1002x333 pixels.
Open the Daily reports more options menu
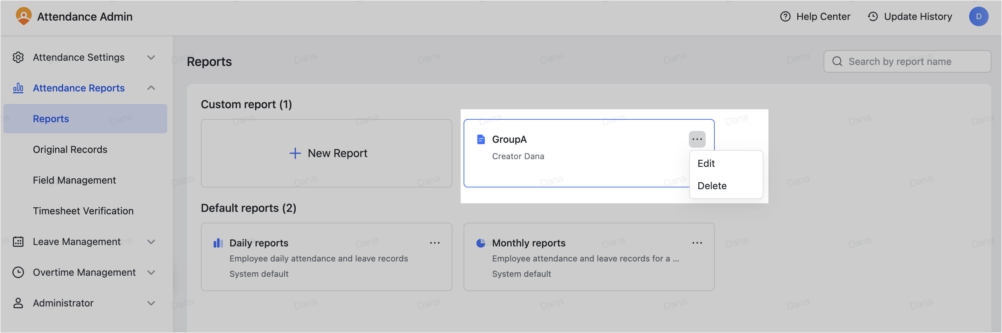(x=435, y=243)
